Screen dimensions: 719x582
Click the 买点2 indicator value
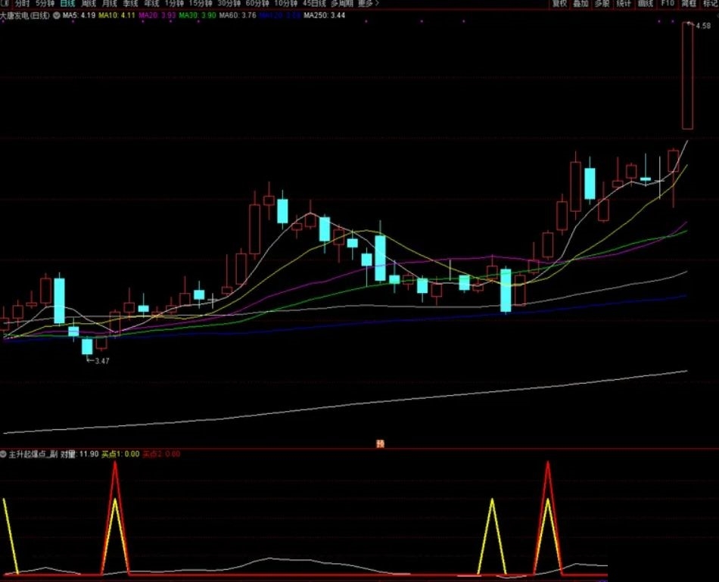(161, 454)
